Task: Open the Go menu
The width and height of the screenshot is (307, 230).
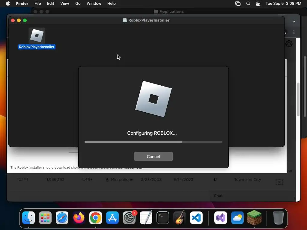Action: (78, 4)
